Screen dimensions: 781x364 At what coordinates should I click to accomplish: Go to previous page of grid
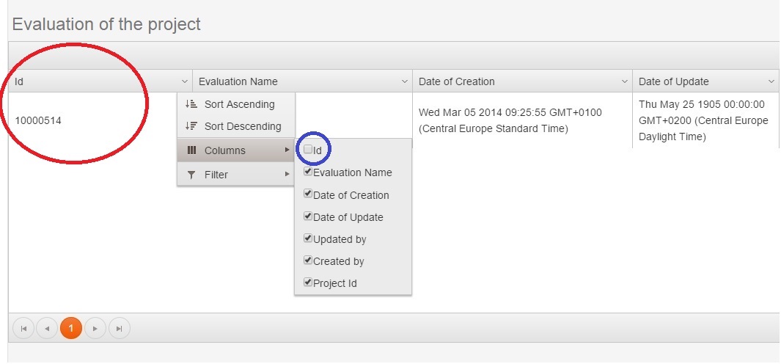tap(47, 328)
